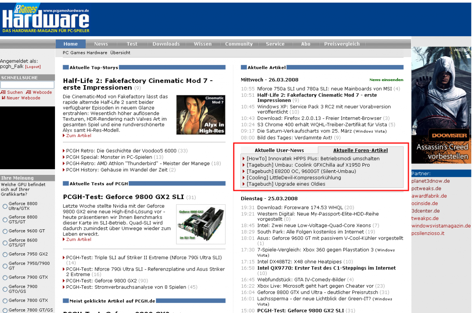Go to the Test navigation menu

[132, 44]
